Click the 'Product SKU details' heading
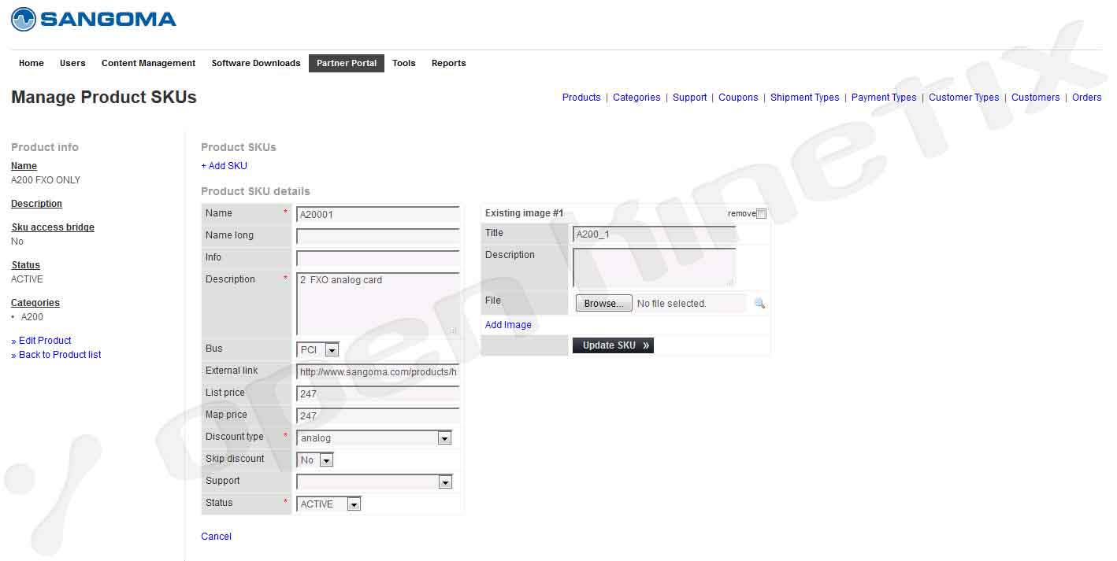 click(255, 191)
